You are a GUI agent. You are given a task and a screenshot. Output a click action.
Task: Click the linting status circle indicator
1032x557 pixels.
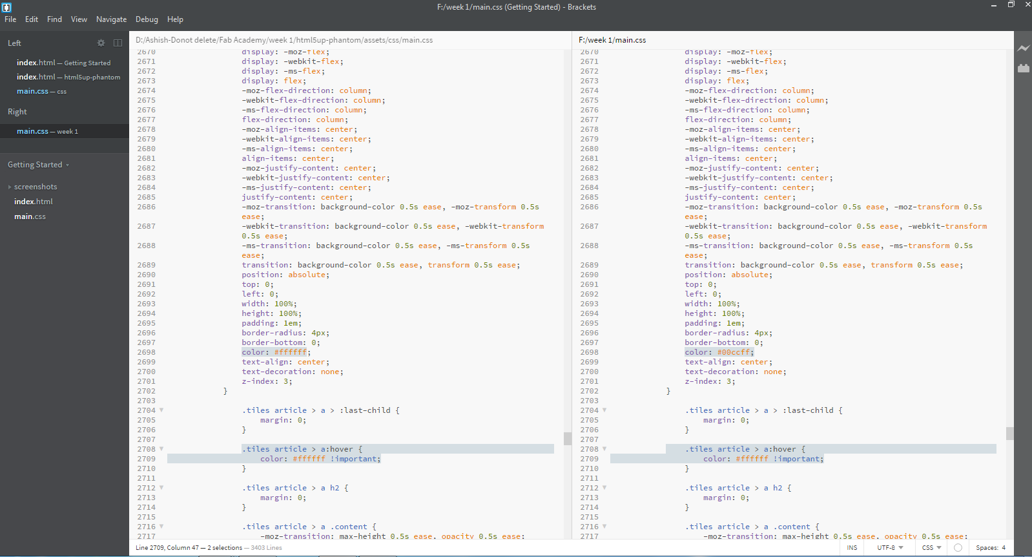(x=958, y=547)
